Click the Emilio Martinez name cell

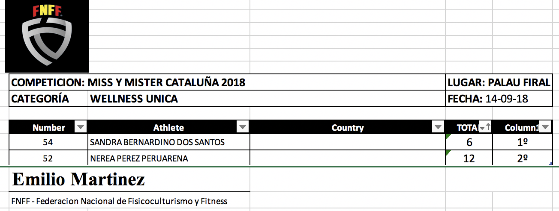click(79, 180)
